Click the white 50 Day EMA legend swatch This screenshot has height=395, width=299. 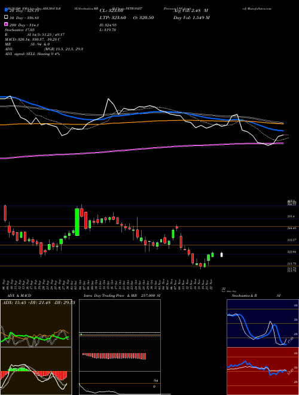click(x=6, y=17)
